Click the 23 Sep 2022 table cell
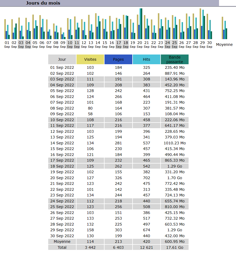The height and width of the screenshot is (255, 236). click(62, 195)
